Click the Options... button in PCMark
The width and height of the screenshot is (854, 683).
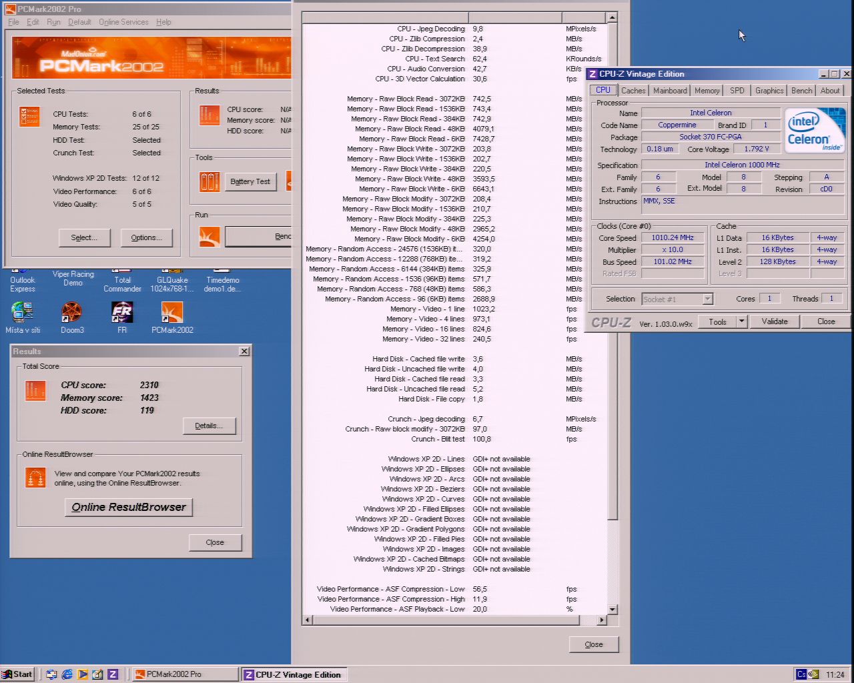pos(146,237)
